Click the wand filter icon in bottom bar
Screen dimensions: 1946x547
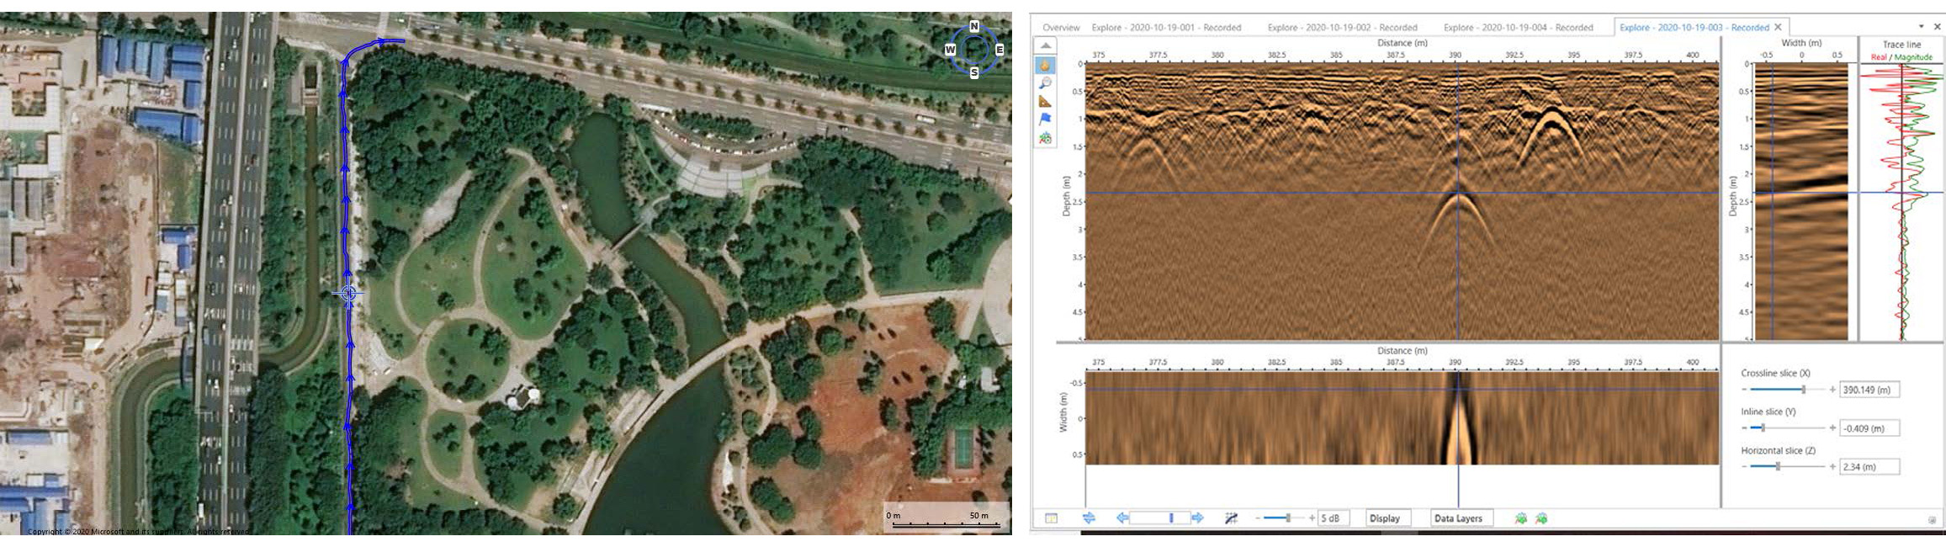tap(1231, 518)
